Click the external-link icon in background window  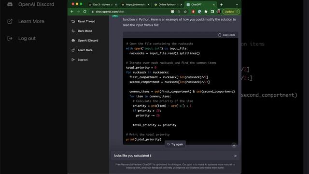click(x=10, y=21)
